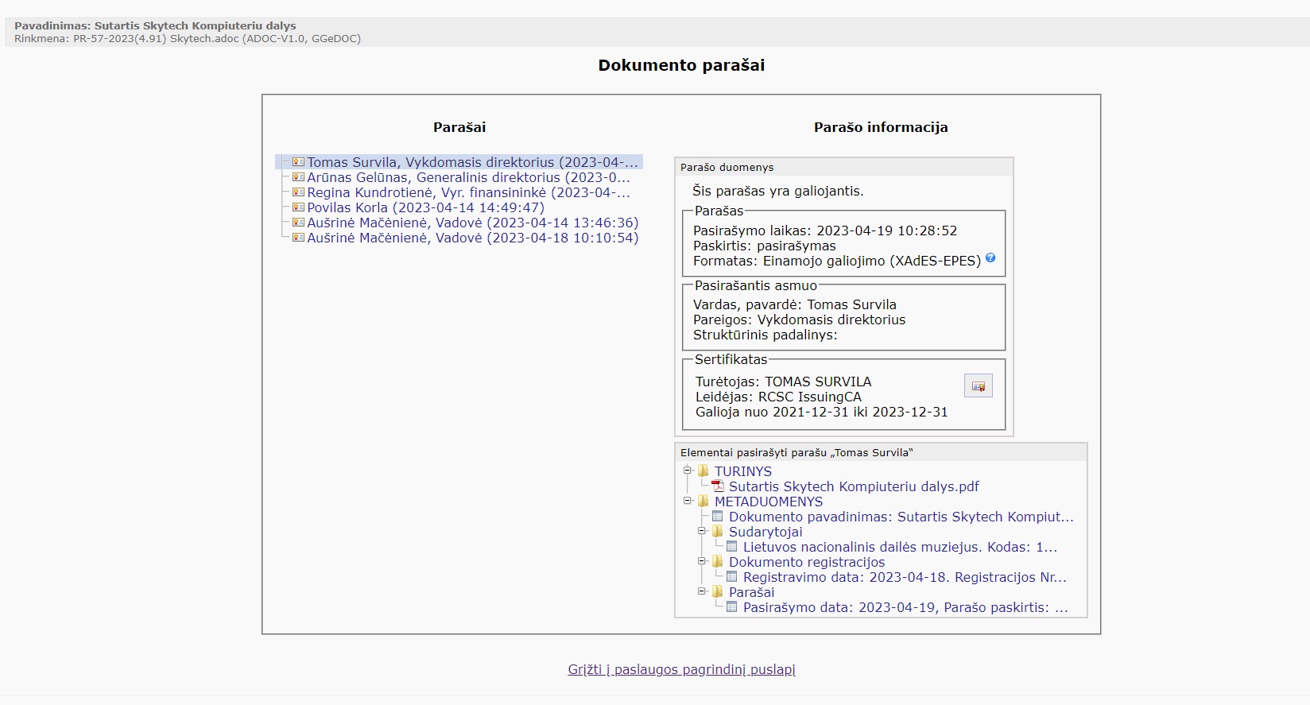Click signature icon beside Regina Kundrotienė
Image resolution: width=1310 pixels, height=705 pixels.
click(298, 192)
